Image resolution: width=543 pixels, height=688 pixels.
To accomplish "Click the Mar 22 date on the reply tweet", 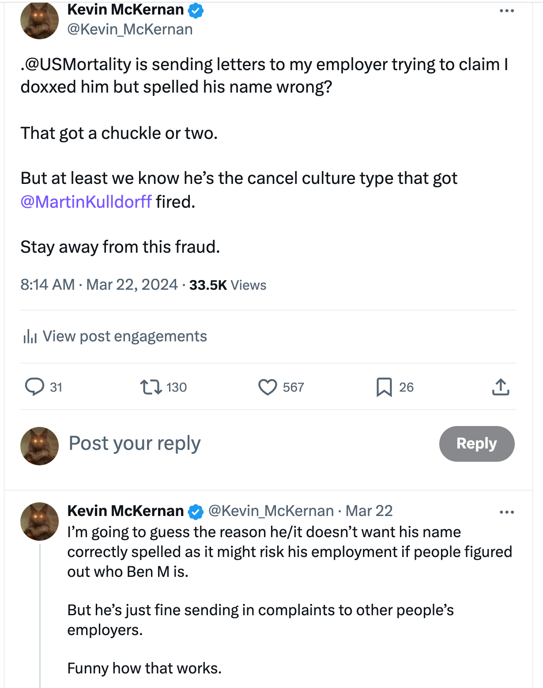I will 369,511.
